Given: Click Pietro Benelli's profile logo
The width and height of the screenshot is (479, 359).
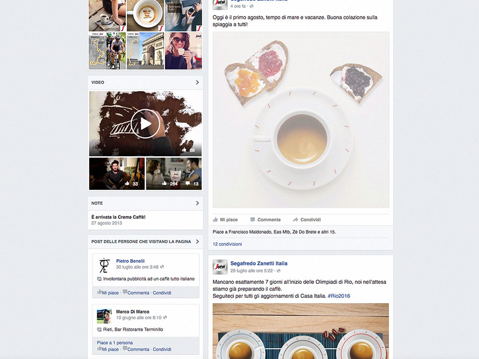Looking at the screenshot, I should click(x=104, y=266).
